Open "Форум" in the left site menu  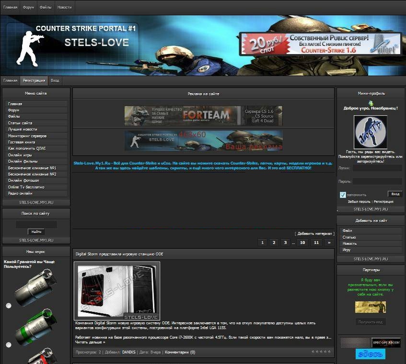(36, 110)
